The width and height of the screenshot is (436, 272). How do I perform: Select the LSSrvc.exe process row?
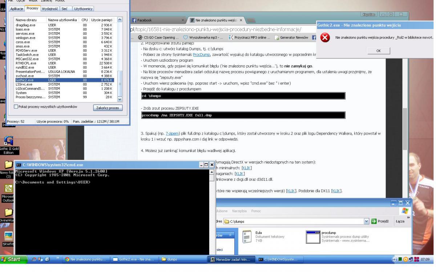point(64,84)
